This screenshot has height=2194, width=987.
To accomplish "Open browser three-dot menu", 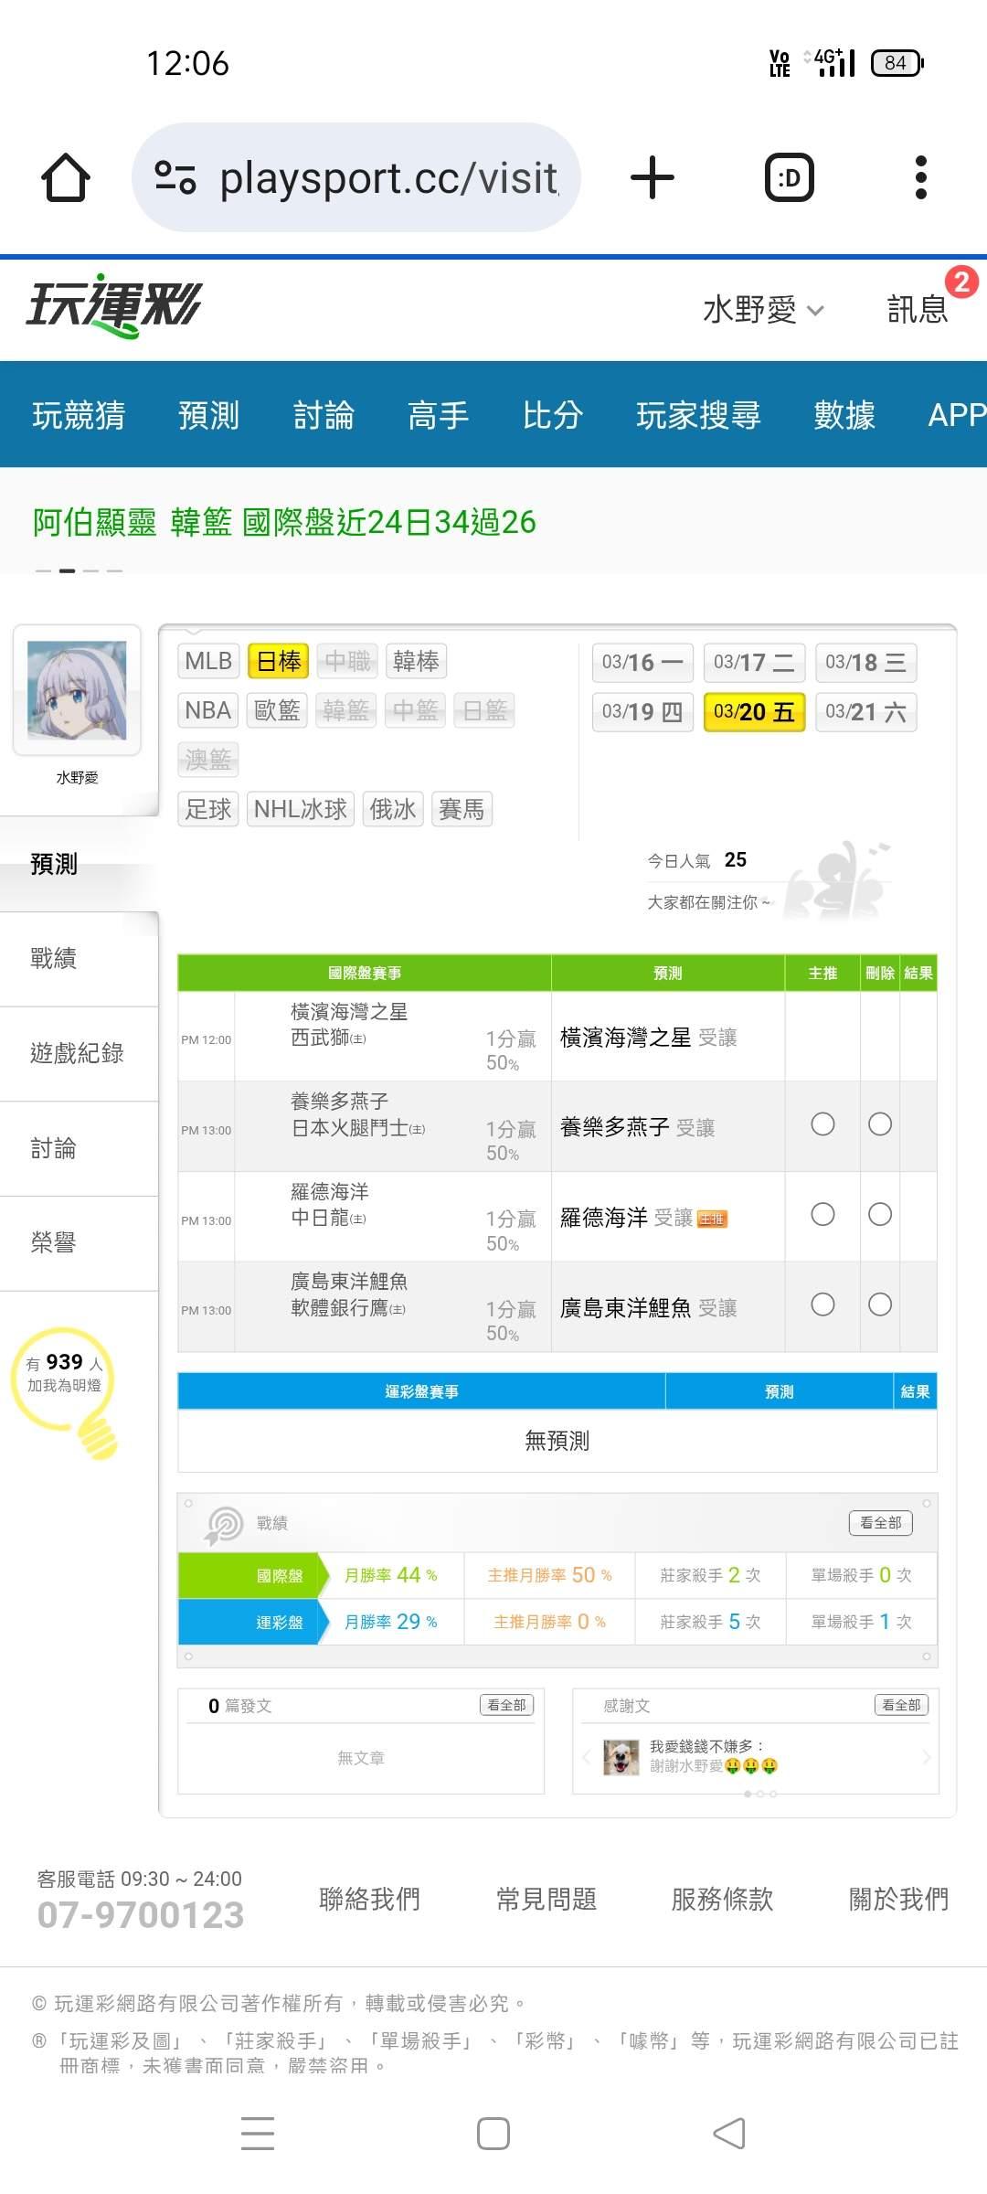I will tap(921, 177).
